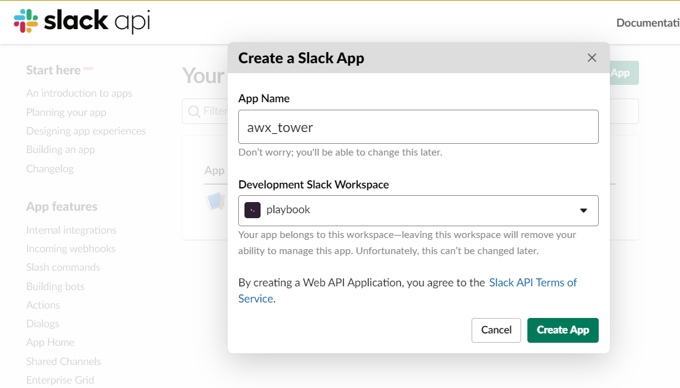Open Enterprise Grid page
This screenshot has height=388, width=680.
[60, 380]
